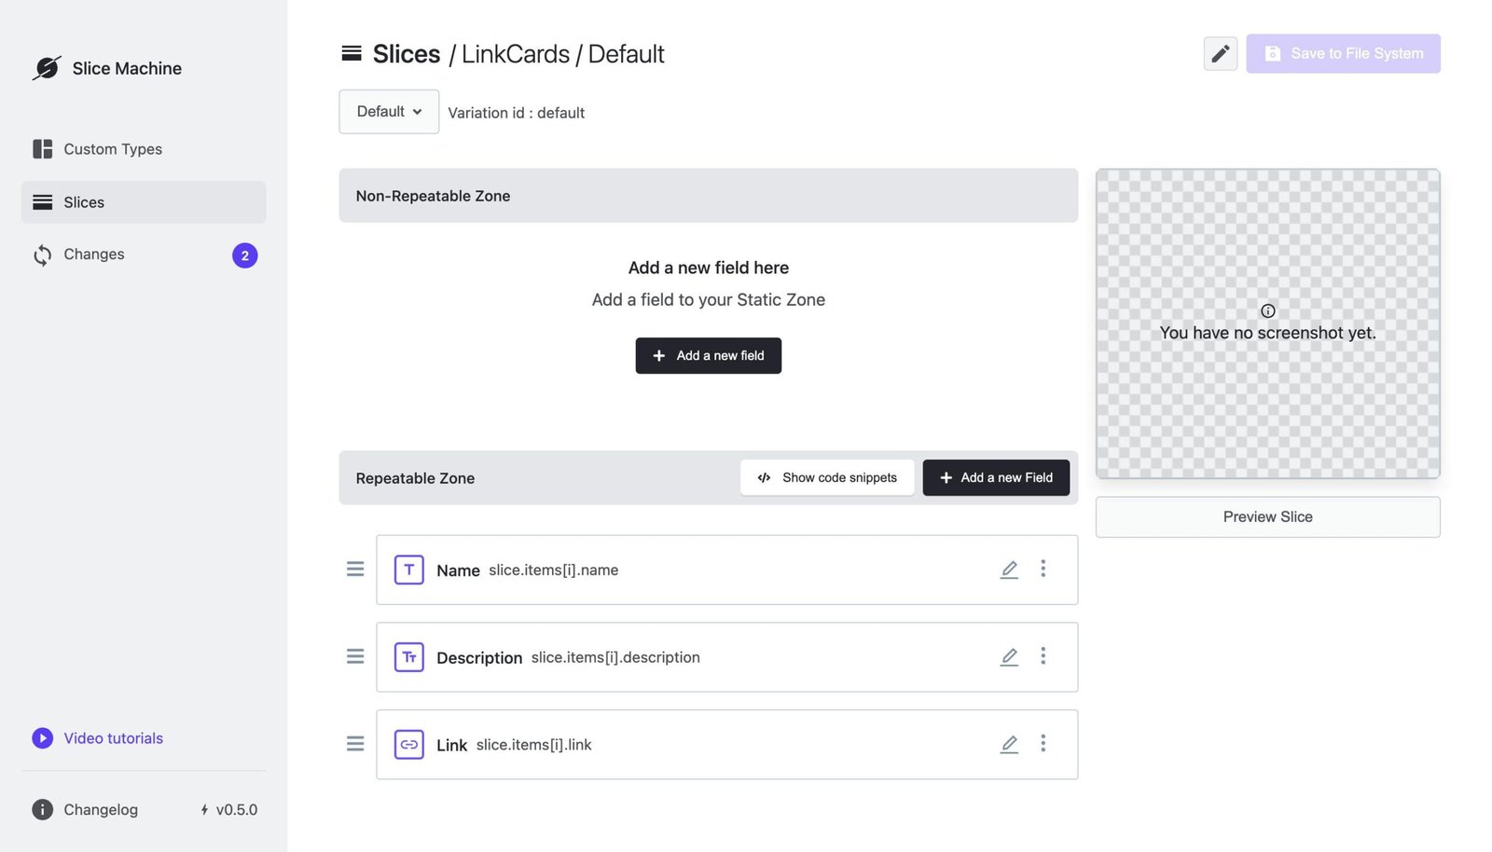The height and width of the screenshot is (852, 1492).
Task: Click the pencil edit icon near Save button
Action: pos(1220,53)
